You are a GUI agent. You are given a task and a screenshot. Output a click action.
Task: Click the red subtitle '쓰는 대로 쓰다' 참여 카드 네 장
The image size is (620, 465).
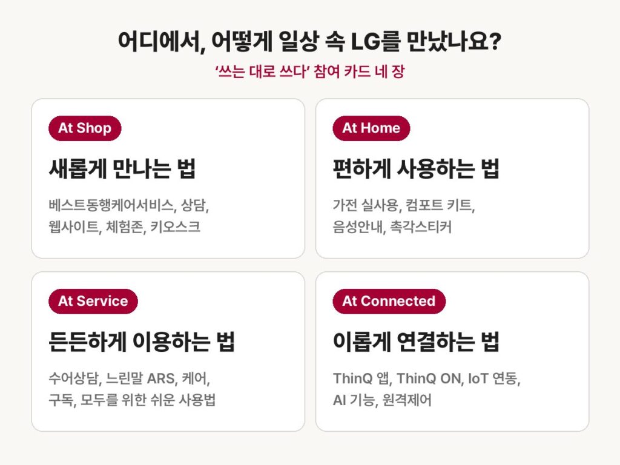[x=309, y=71]
